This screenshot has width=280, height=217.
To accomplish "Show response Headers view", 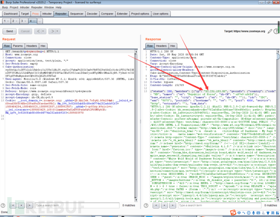I will click(161, 46).
